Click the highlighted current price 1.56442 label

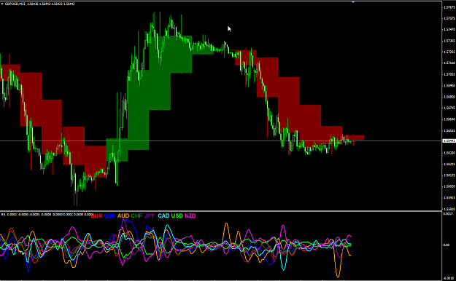pyautogui.click(x=449, y=140)
